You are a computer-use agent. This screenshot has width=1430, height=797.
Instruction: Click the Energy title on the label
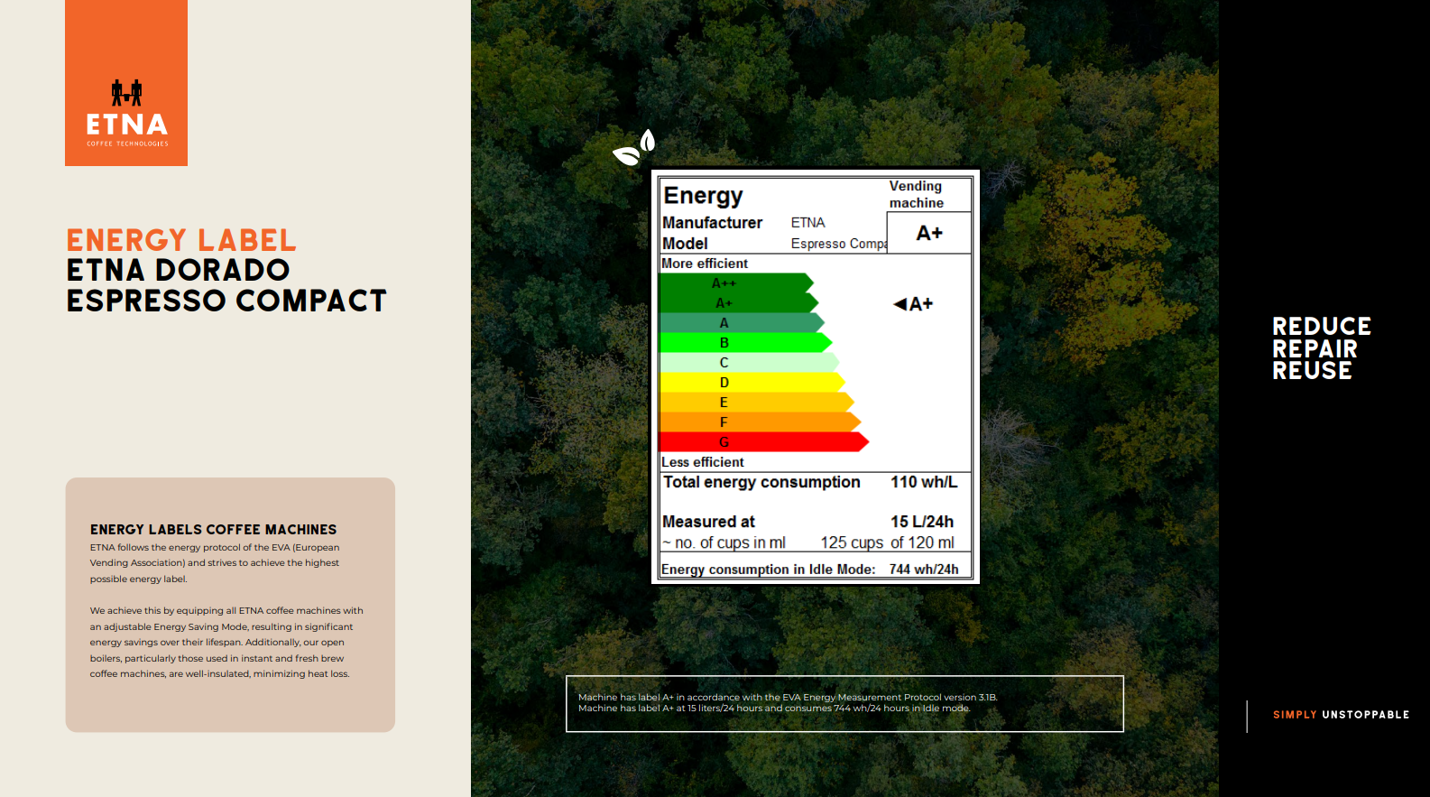pyautogui.click(x=703, y=196)
